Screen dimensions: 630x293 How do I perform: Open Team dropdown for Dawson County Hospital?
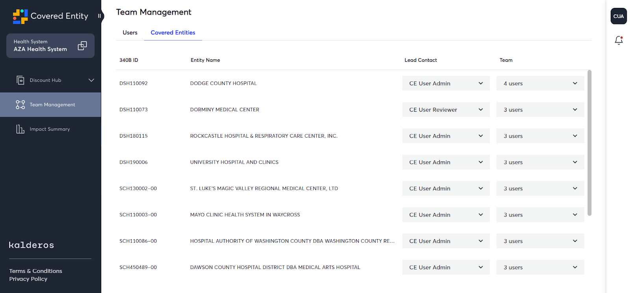point(540,267)
